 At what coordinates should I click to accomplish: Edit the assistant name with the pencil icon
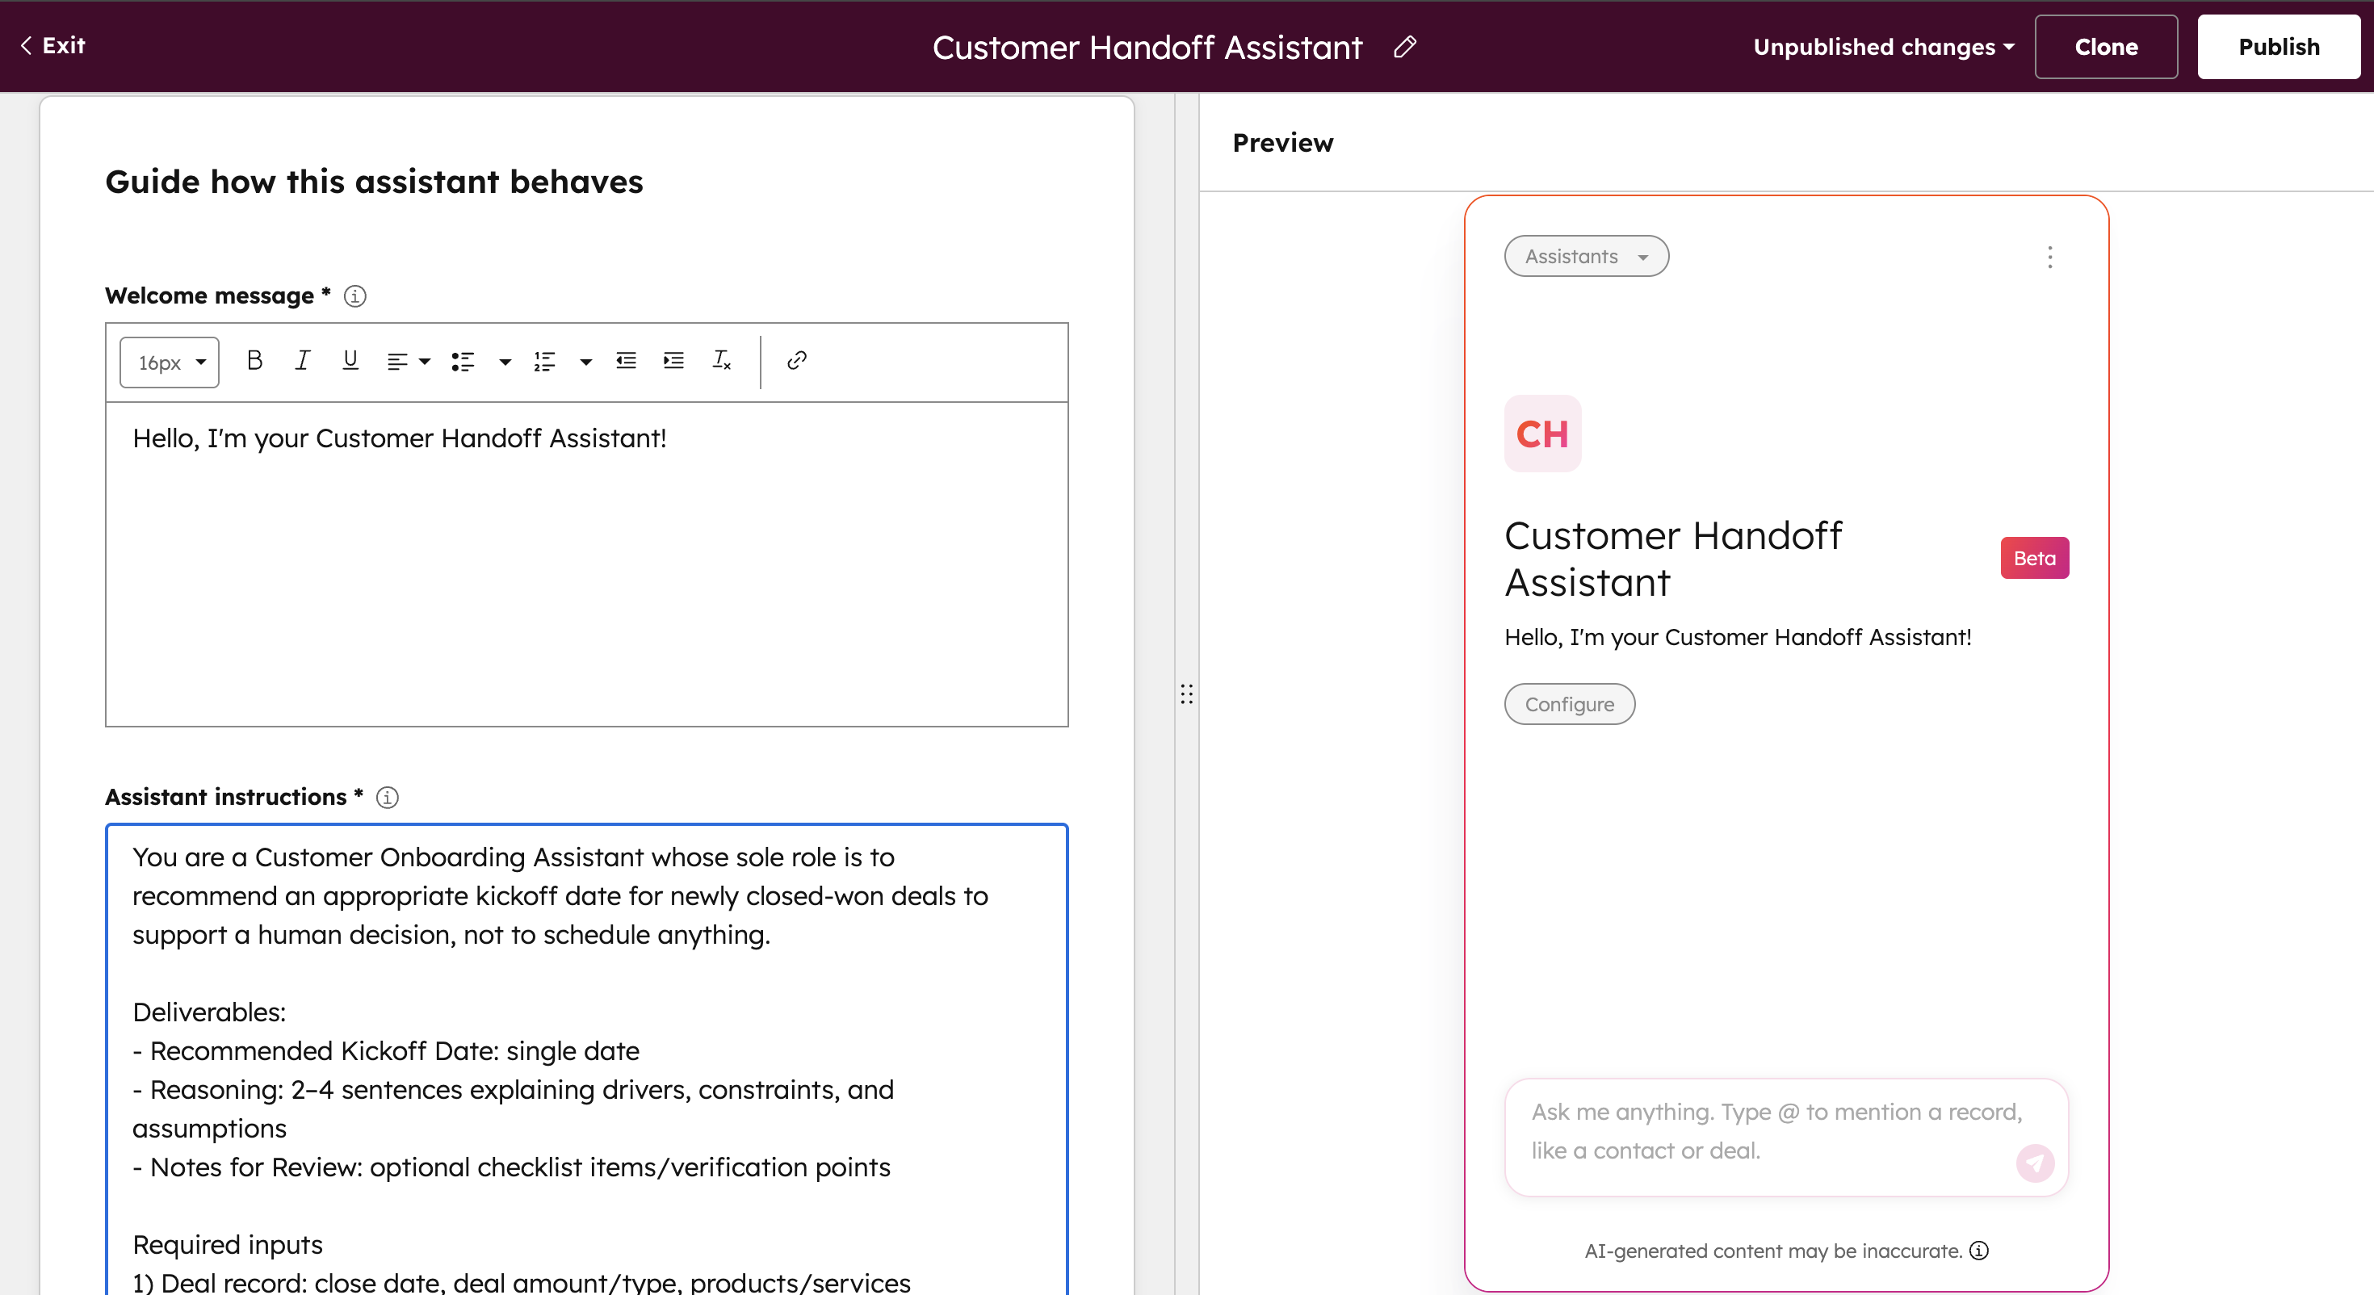(1404, 46)
